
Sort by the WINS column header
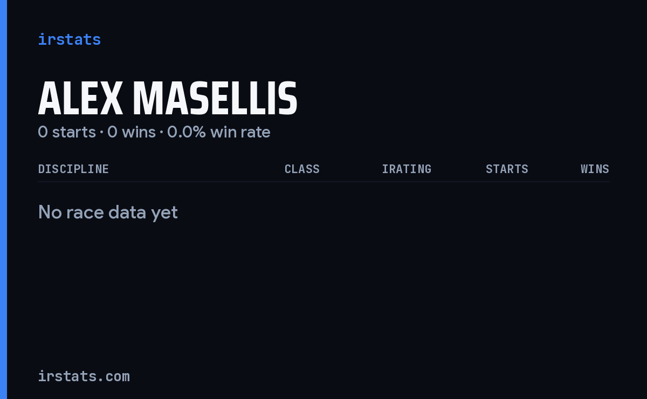(595, 169)
